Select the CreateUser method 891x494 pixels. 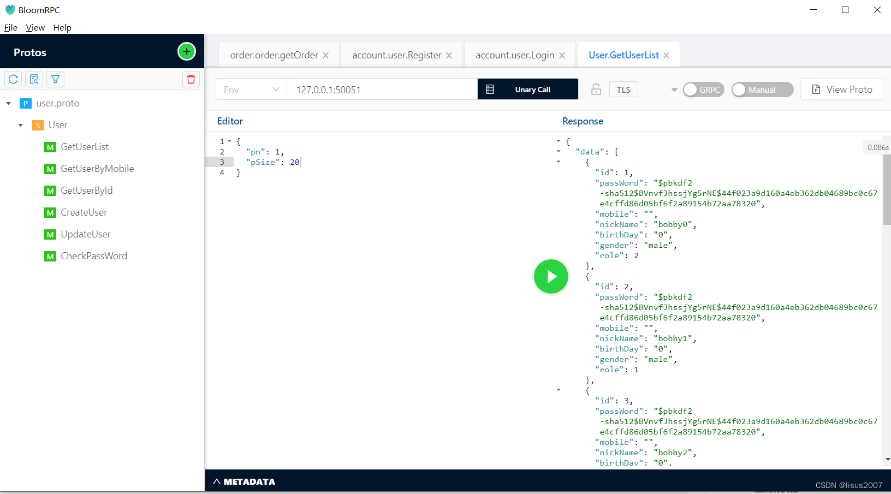coord(84,212)
